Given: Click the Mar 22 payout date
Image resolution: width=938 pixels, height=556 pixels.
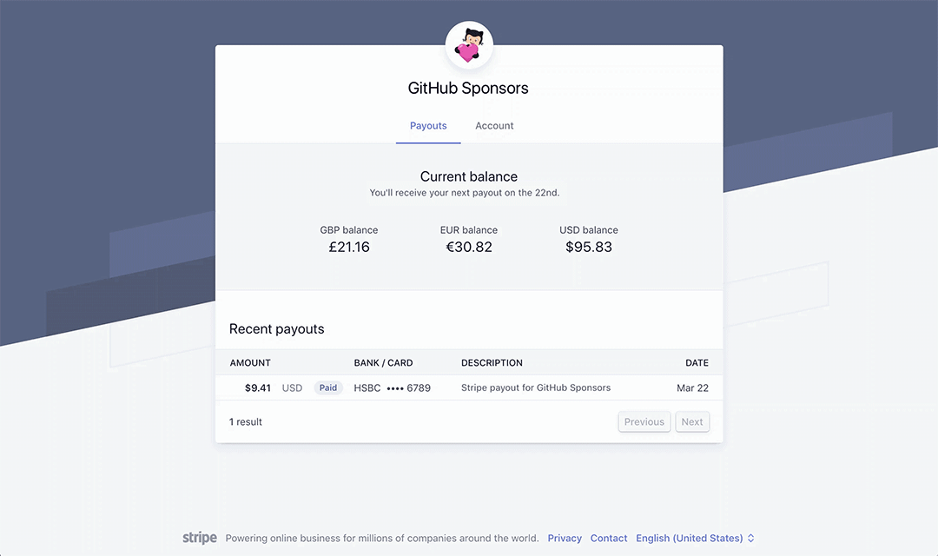Looking at the screenshot, I should [x=692, y=387].
